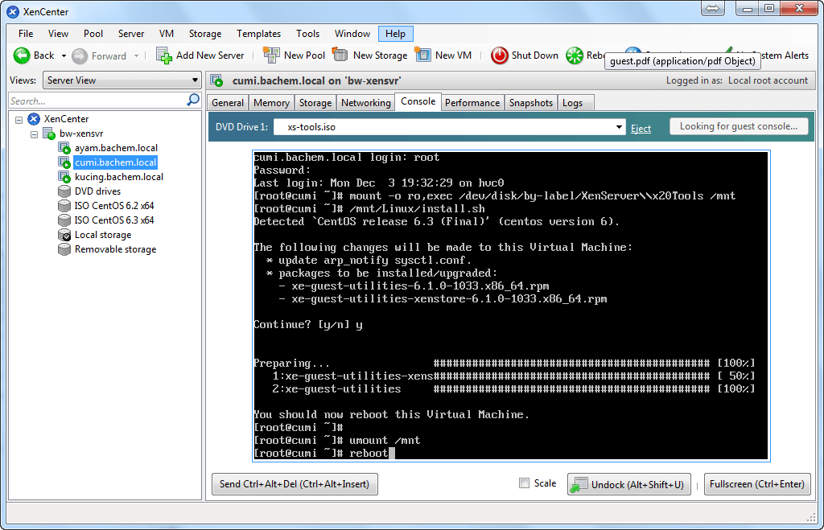Click the ISO CentOS 6.3 x64 storage icon
The width and height of the screenshot is (824, 530).
[64, 220]
